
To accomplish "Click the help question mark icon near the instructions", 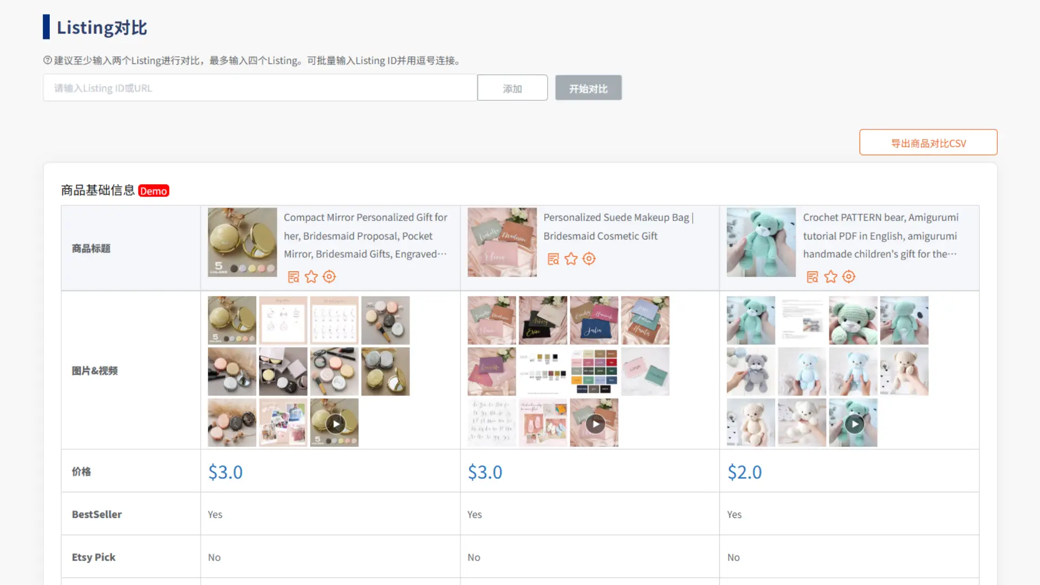I will (x=45, y=60).
